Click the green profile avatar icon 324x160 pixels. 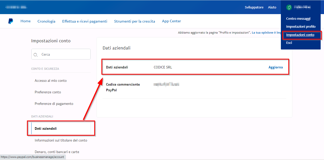[x=289, y=7]
